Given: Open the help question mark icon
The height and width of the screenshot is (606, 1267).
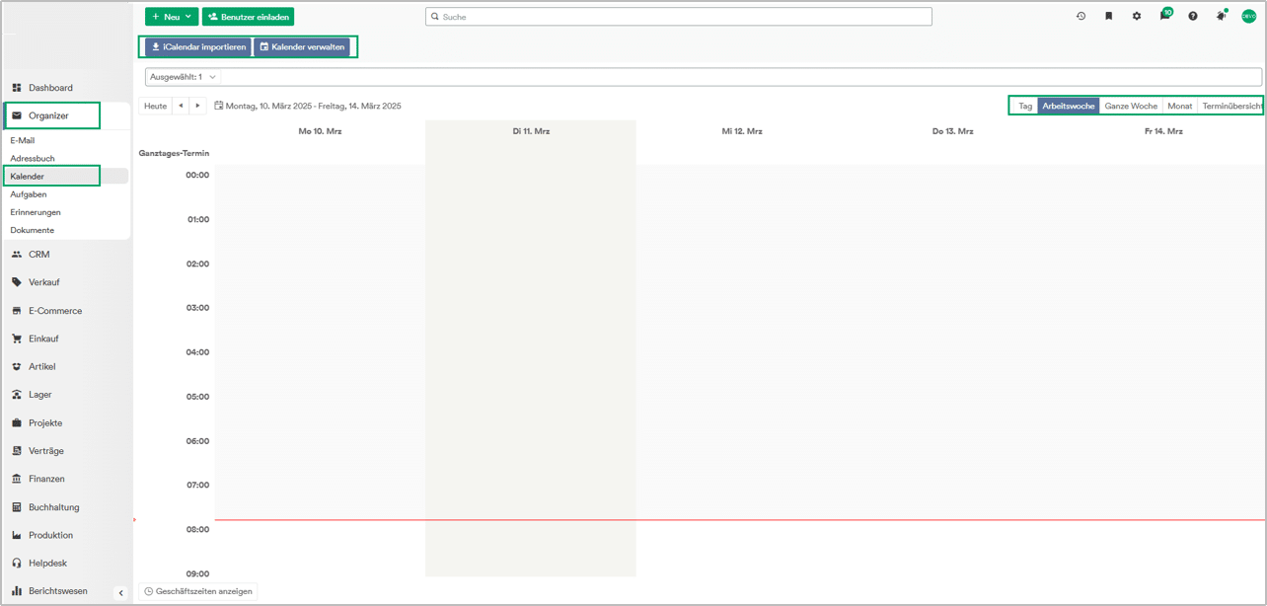Looking at the screenshot, I should point(1193,16).
